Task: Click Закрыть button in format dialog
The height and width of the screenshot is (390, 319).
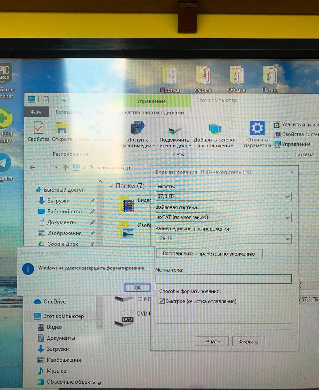Action: (x=248, y=341)
